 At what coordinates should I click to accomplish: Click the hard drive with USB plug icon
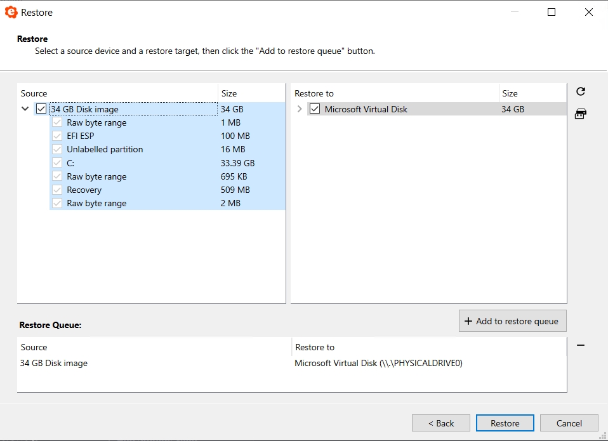tap(581, 114)
